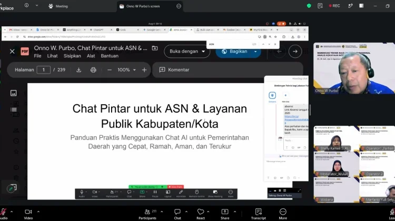Click Pause in shared Zoom toolbar
The width and height of the screenshot is (395, 221).
click(x=155, y=194)
